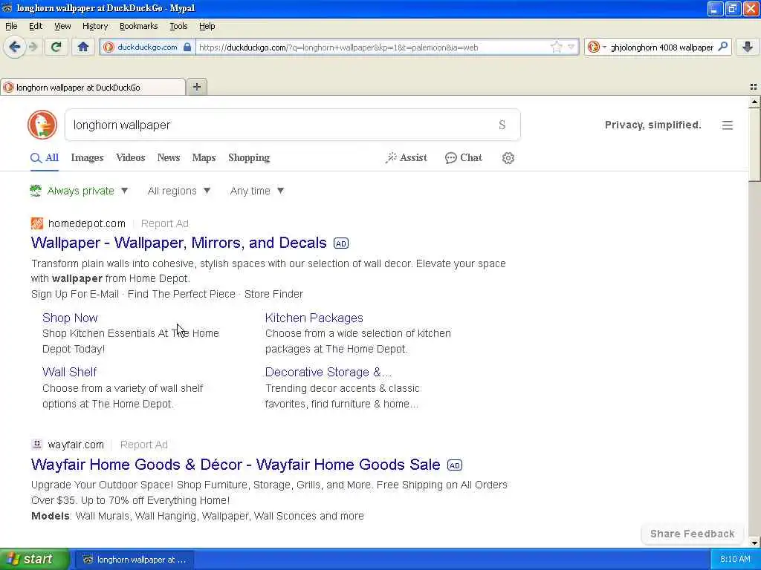Open the Shop Now sitelink
This screenshot has height=570, width=761.
[70, 318]
